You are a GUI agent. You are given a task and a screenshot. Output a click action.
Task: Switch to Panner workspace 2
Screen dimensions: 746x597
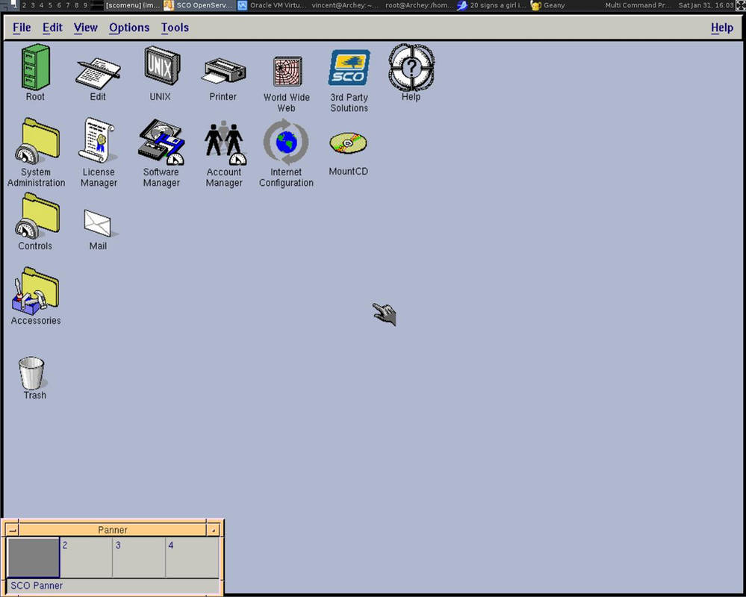coord(86,557)
